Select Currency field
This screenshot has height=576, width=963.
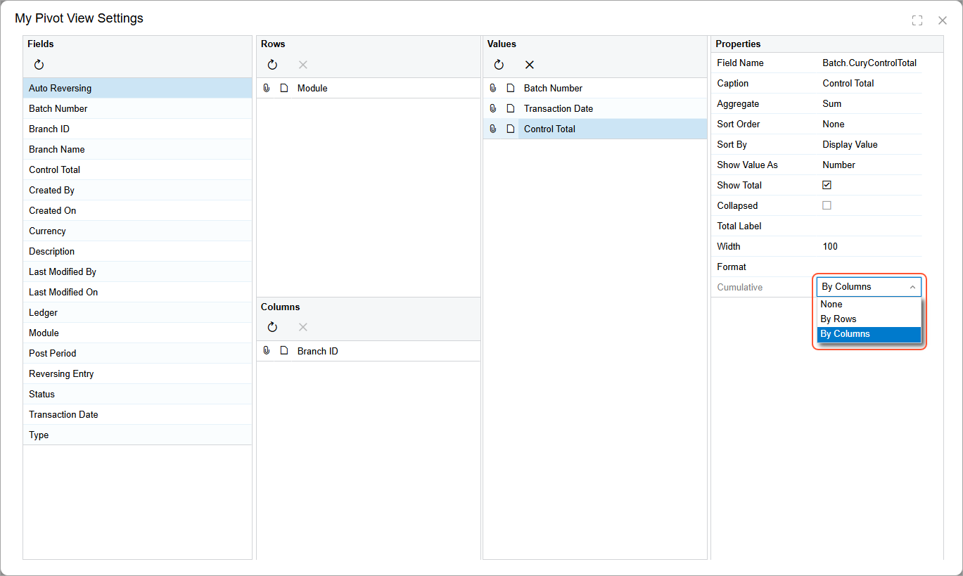pyautogui.click(x=137, y=231)
